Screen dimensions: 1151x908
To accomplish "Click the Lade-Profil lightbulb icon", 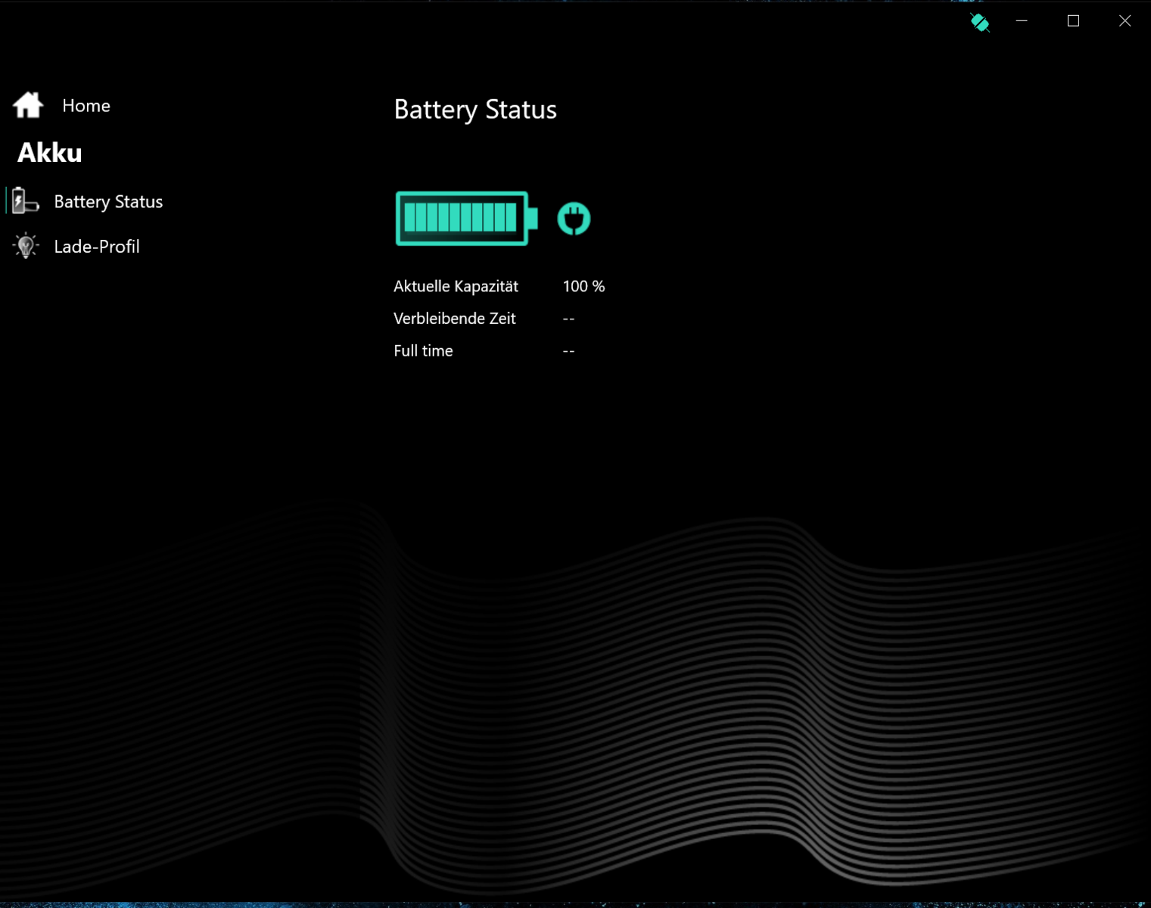I will coord(26,246).
